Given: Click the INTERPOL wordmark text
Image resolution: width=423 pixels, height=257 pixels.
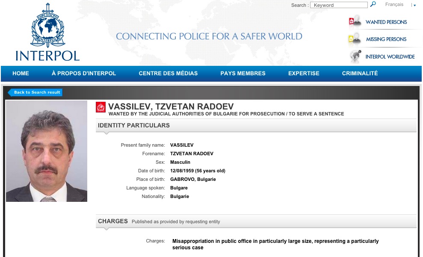Looking at the screenshot, I should pos(47,56).
